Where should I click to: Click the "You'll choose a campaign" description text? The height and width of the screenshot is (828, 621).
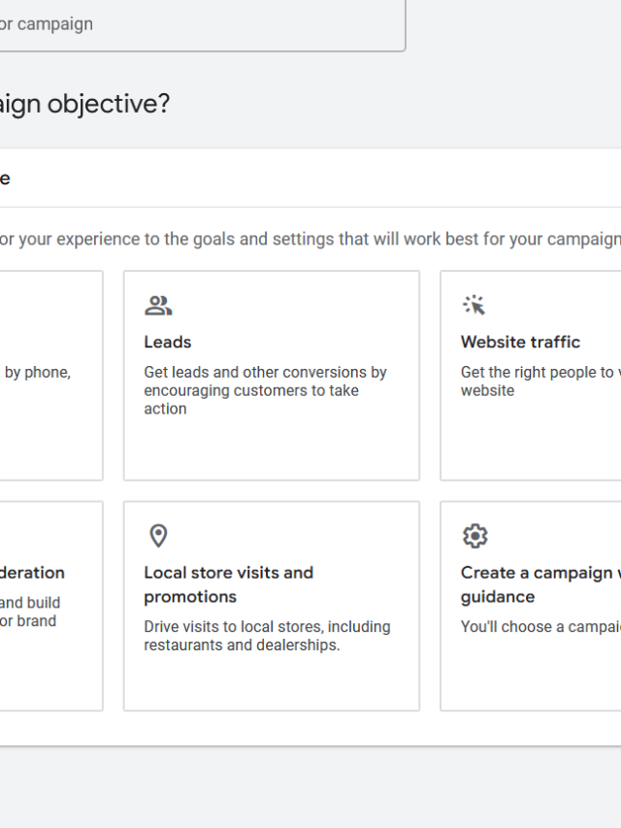pos(539,627)
